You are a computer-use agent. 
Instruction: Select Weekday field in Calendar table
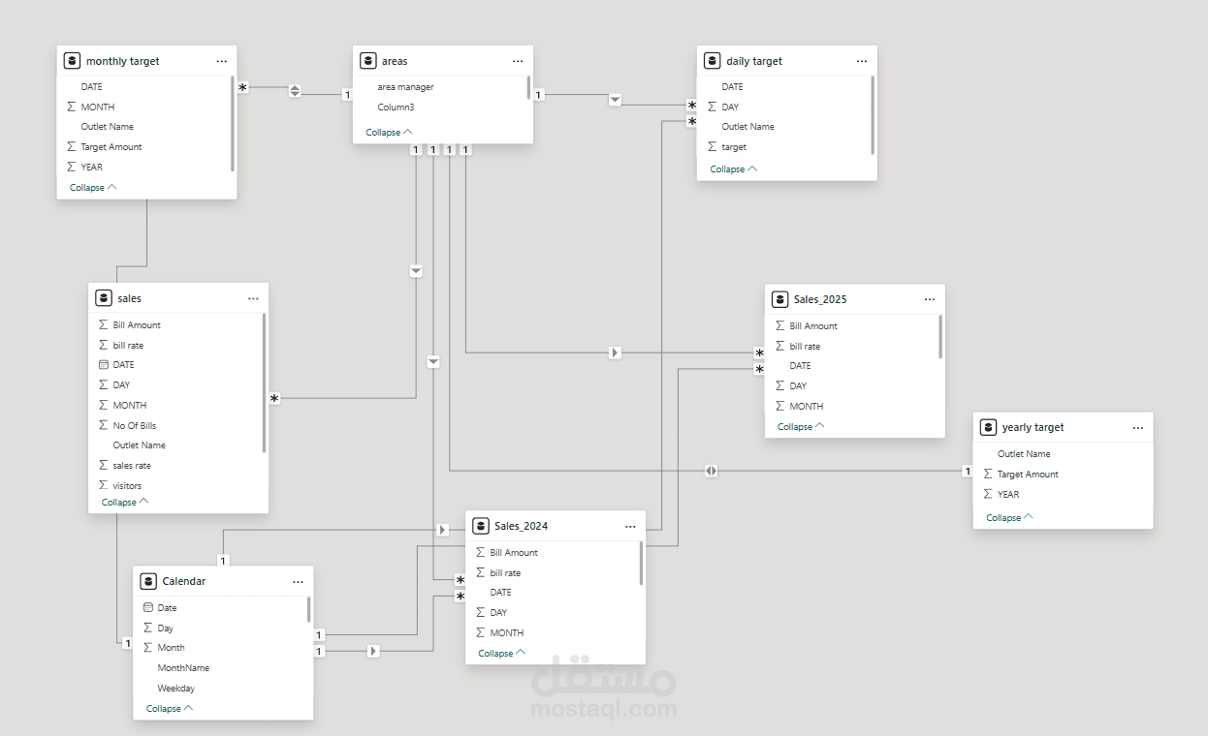click(x=176, y=689)
